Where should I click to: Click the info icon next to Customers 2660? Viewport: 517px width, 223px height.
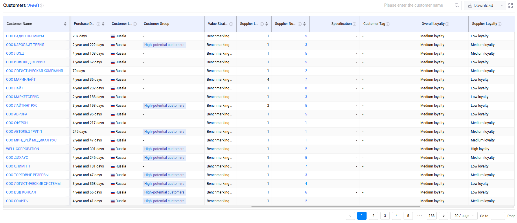[42, 5]
